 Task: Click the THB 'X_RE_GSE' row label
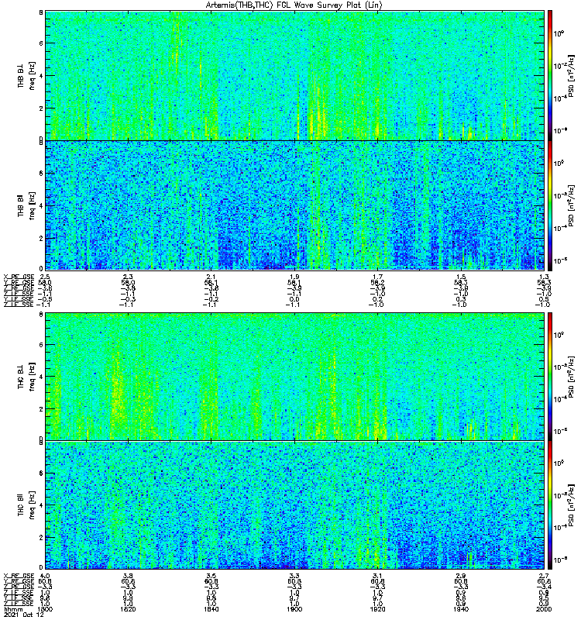19,277
